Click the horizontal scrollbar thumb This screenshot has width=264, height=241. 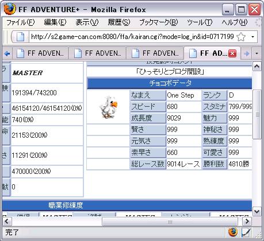(170, 222)
